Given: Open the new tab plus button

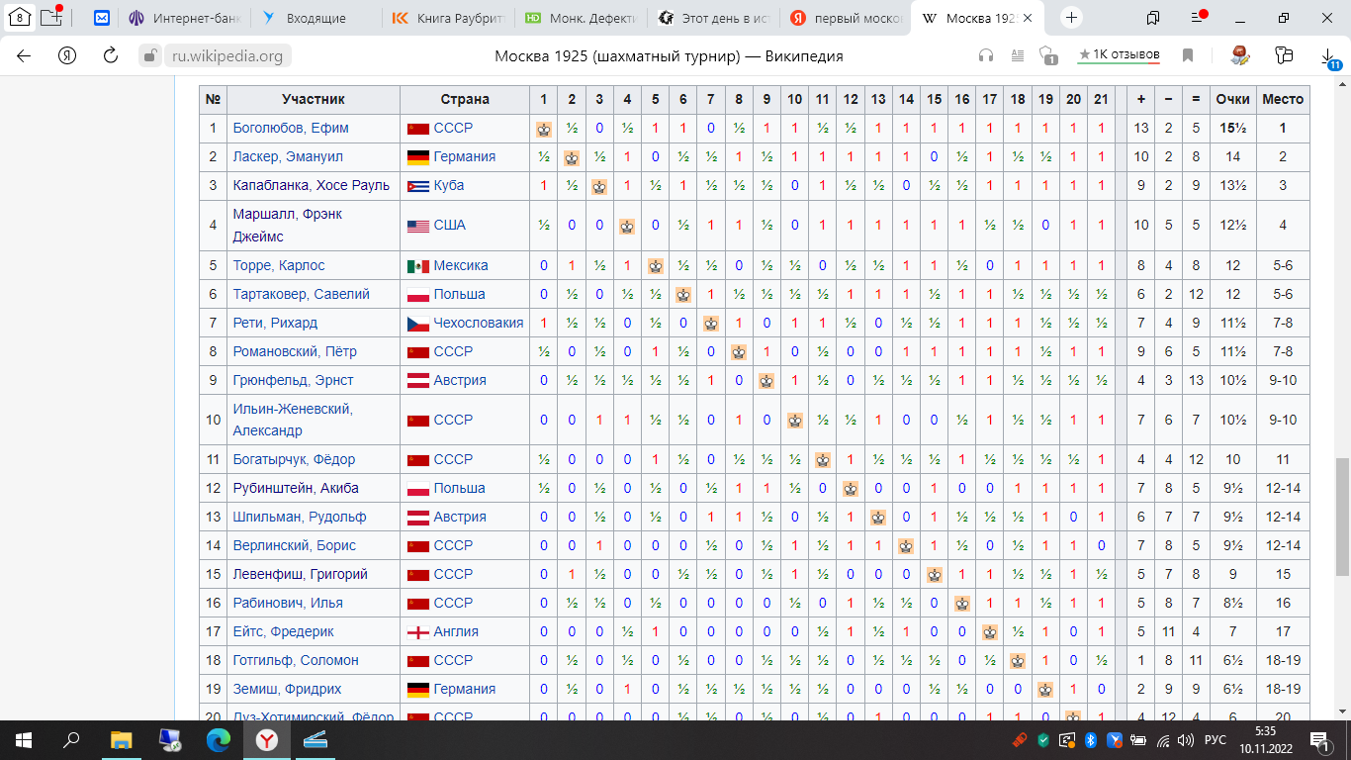Looking at the screenshot, I should (x=1072, y=18).
